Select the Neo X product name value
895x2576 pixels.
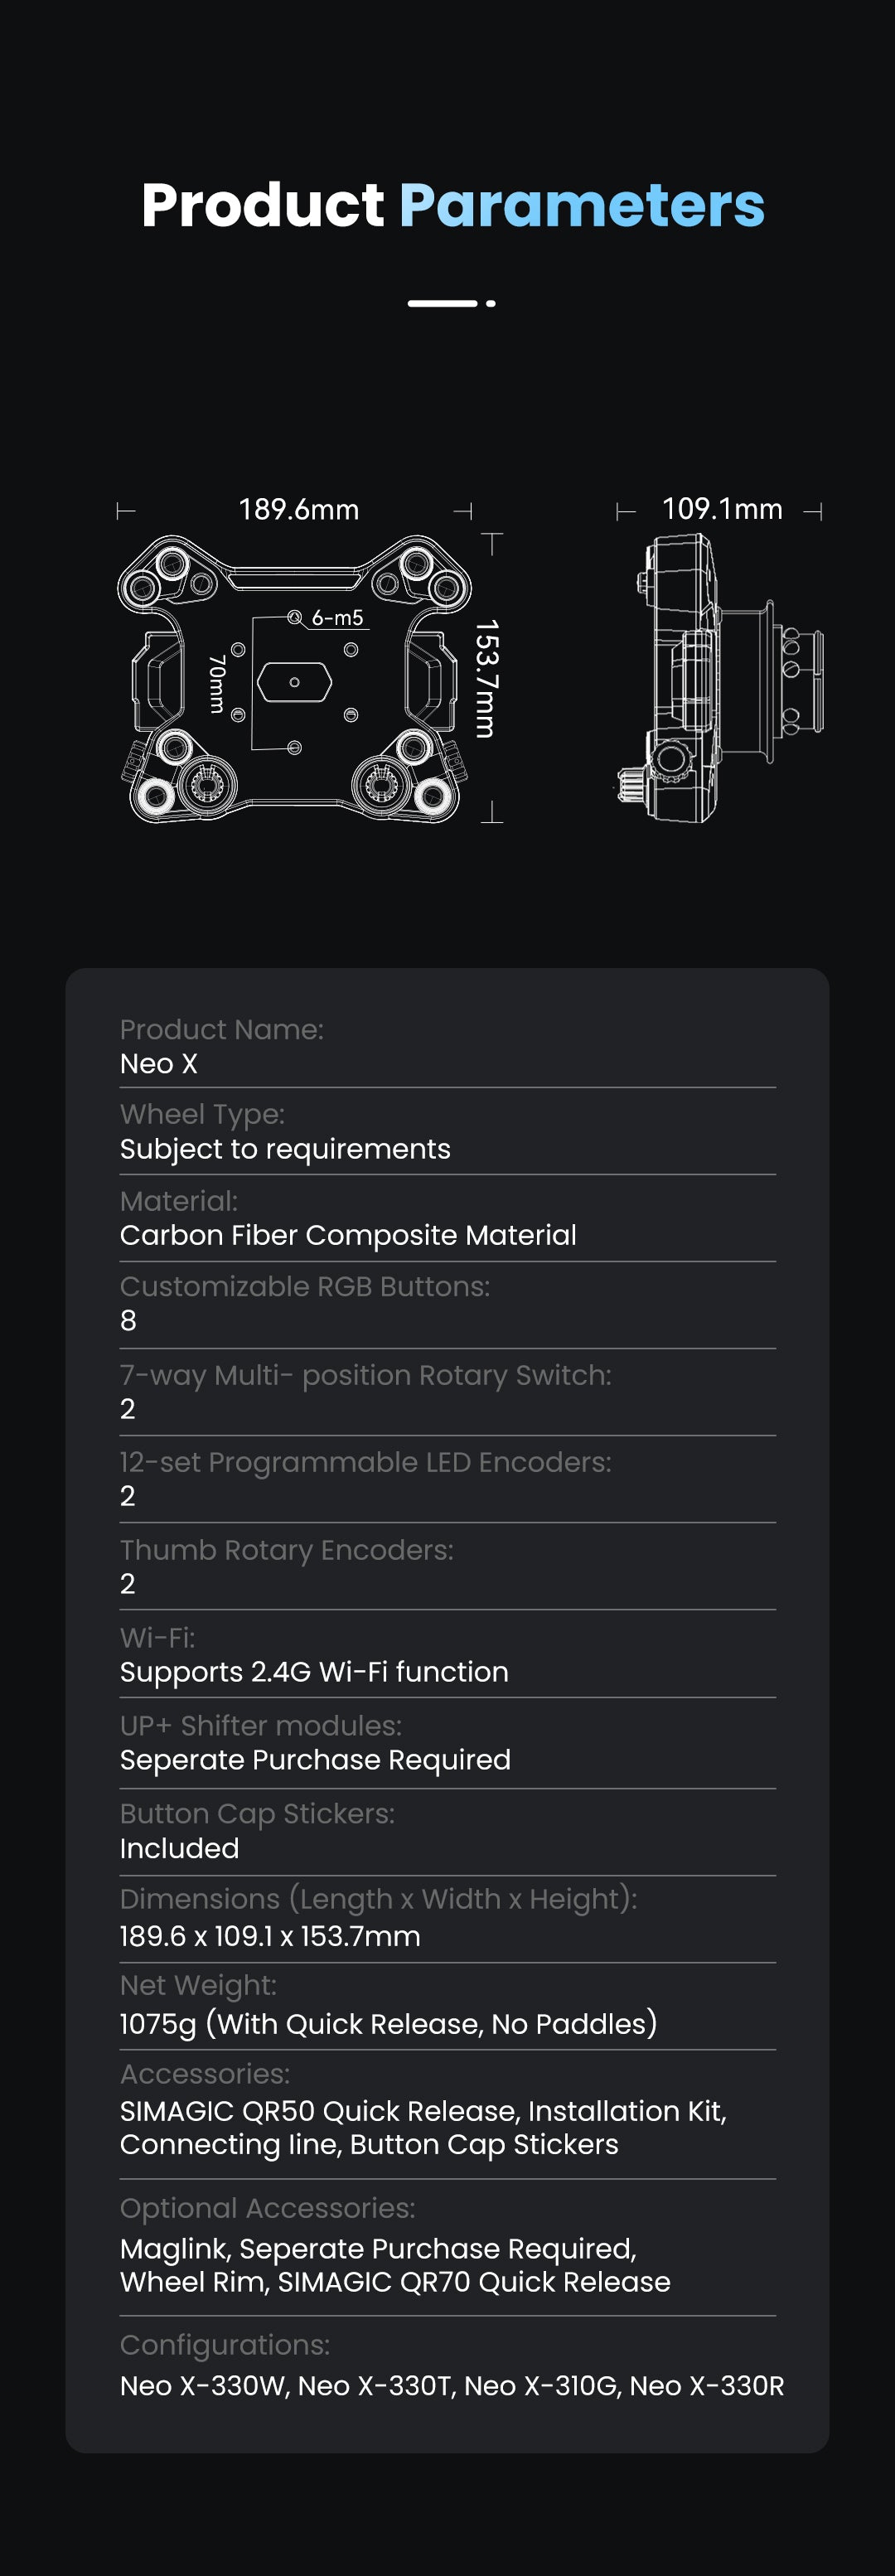tap(159, 1064)
